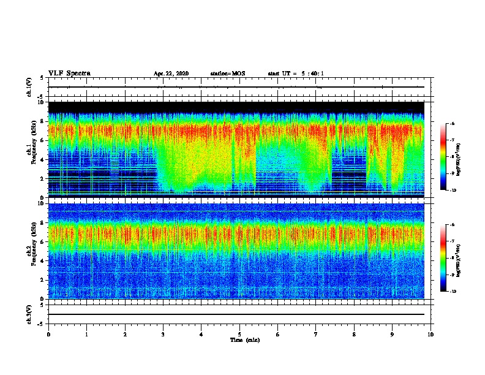Screen dimensions: 485x375
Task: Click the "-6" label on ch.1 colorbar
Action: [452, 123]
